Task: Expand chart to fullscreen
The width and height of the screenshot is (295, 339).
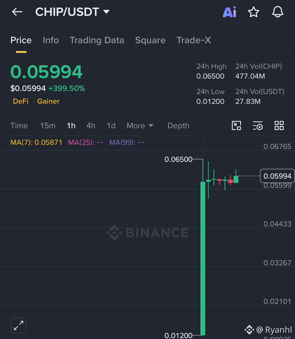Action: pos(19,325)
